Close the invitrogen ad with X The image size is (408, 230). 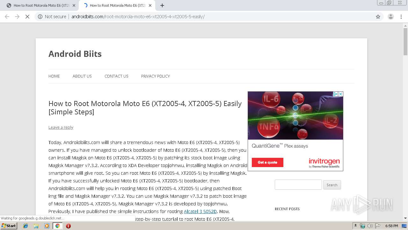point(340,94)
